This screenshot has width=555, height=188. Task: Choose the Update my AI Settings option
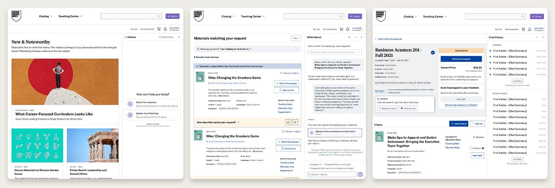click(x=153, y=115)
